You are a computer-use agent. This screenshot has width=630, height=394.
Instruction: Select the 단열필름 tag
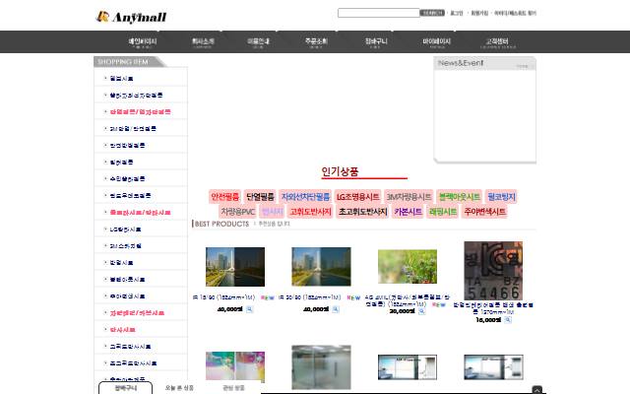[x=260, y=197]
